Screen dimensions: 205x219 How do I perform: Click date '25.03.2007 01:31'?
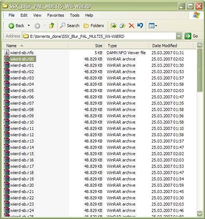(167, 53)
